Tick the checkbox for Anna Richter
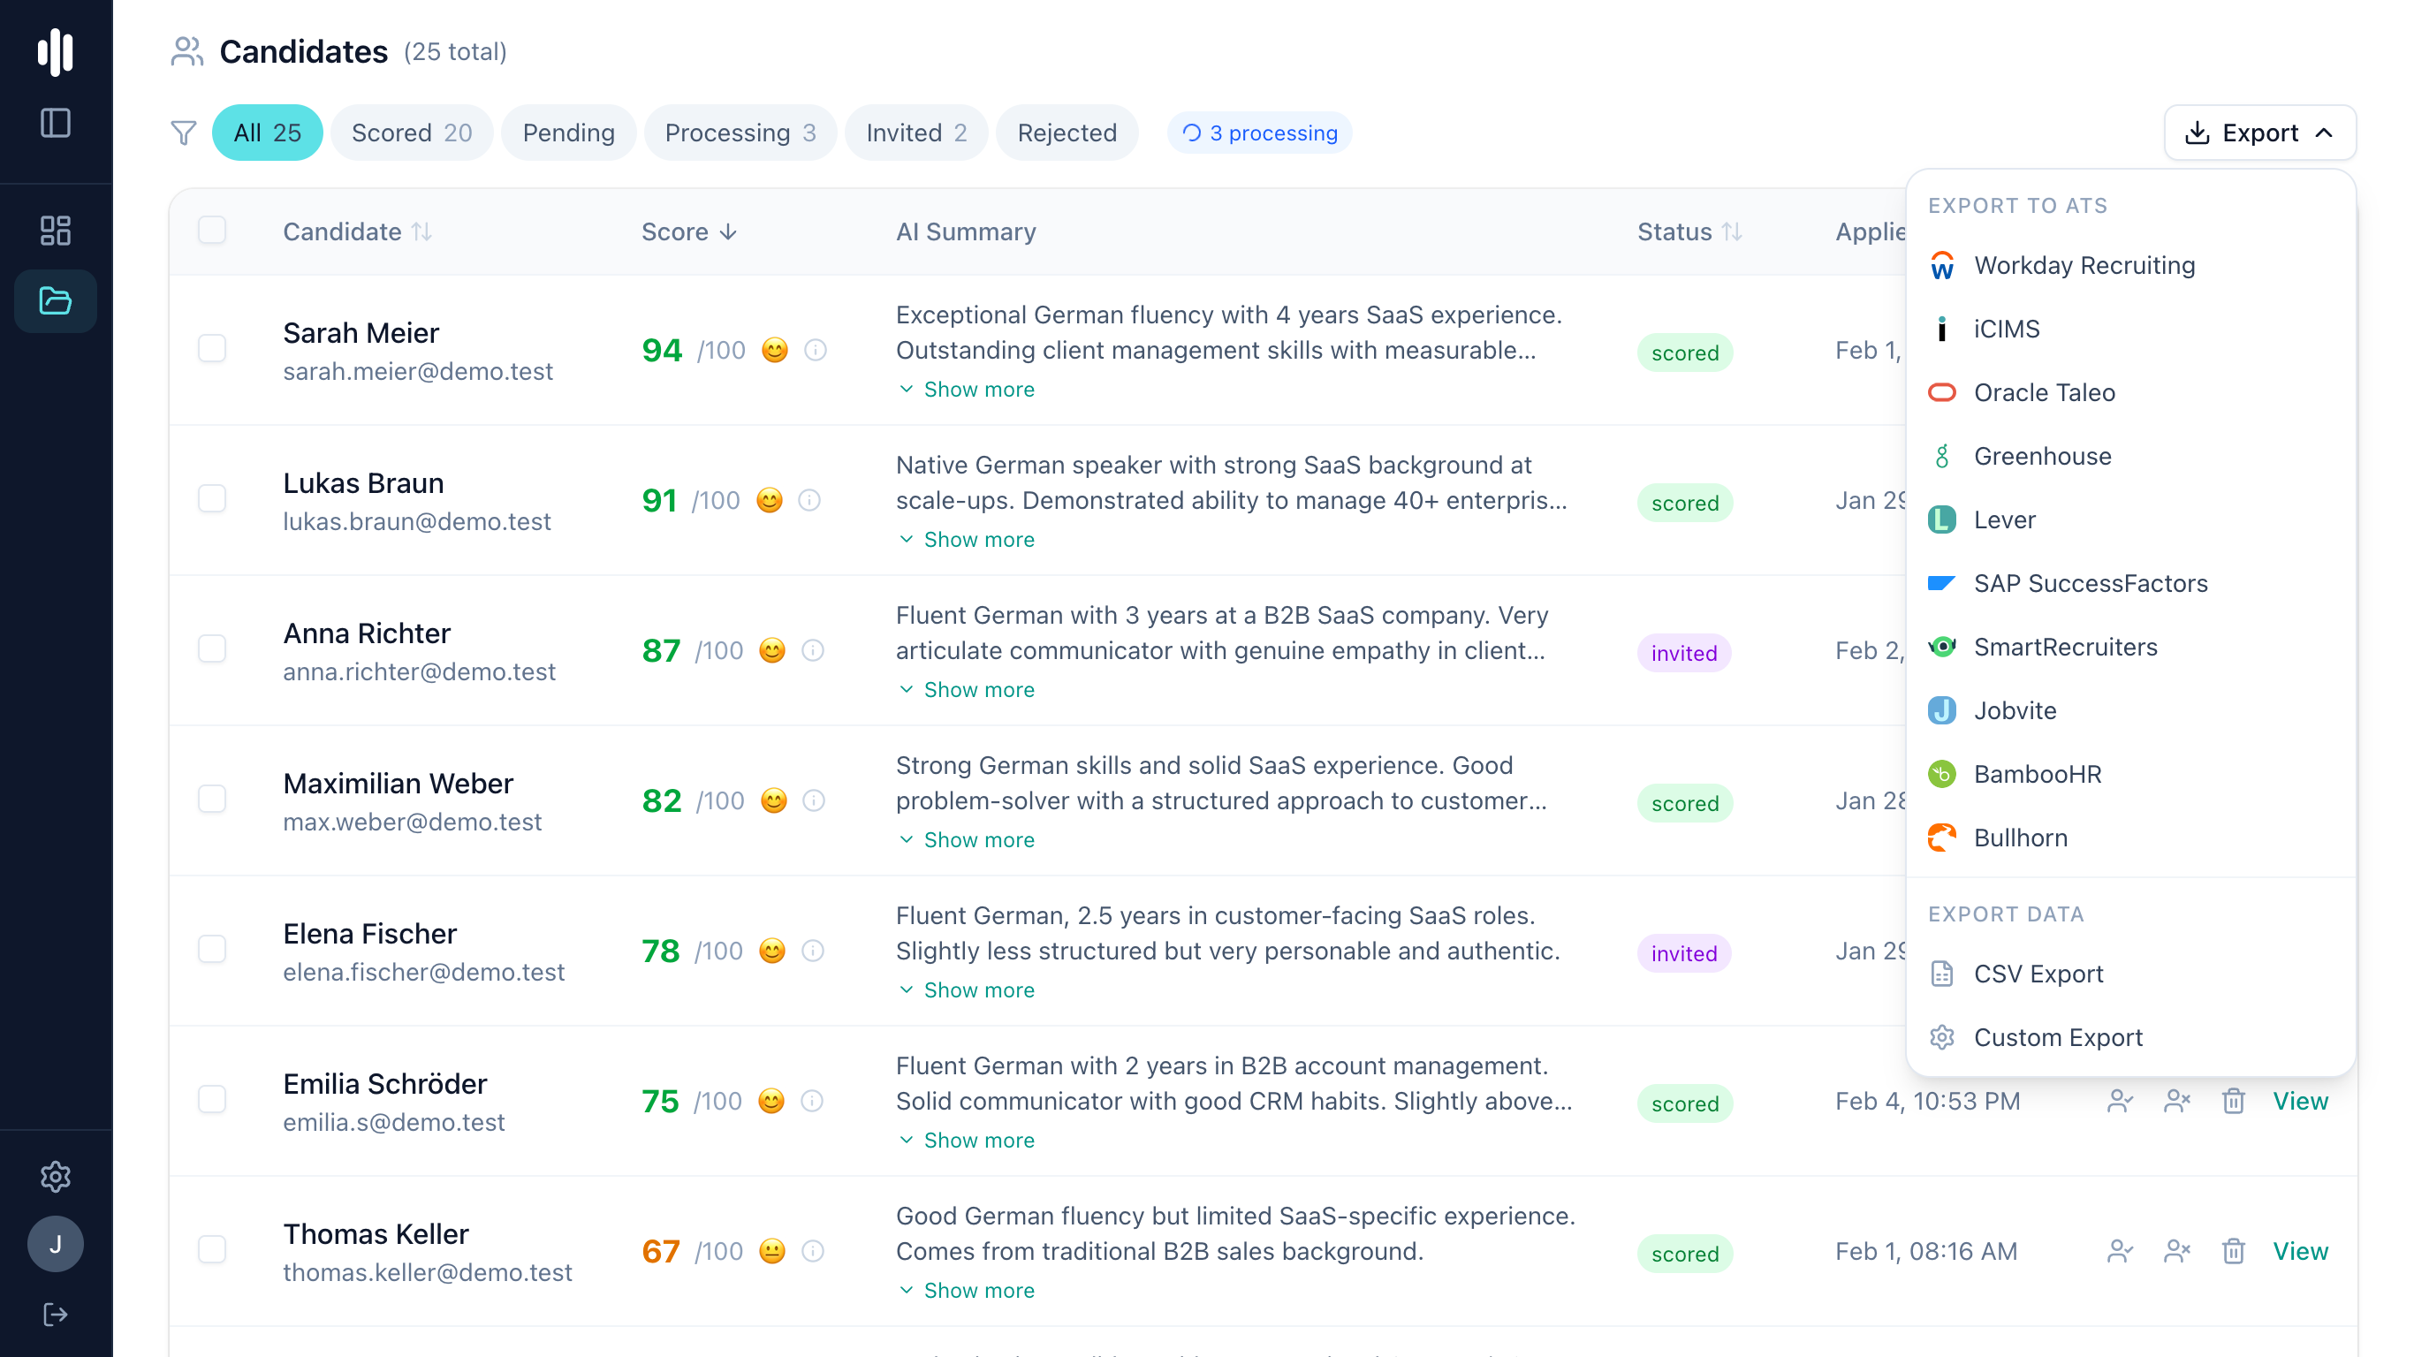This screenshot has width=2414, height=1357. pyautogui.click(x=212, y=648)
